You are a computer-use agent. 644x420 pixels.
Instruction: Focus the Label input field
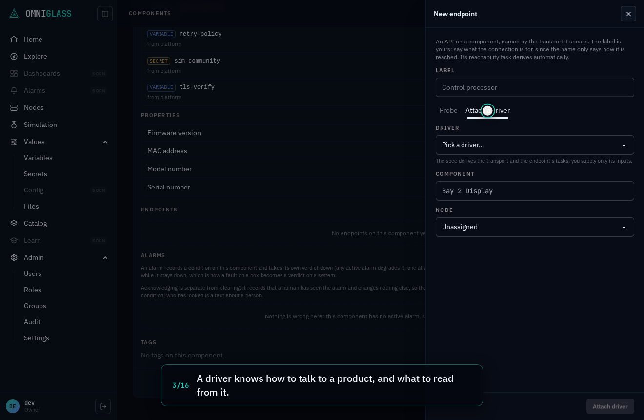click(x=535, y=87)
